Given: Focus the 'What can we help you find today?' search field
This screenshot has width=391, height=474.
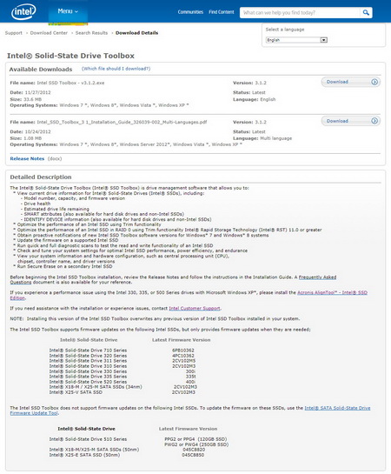Looking at the screenshot, I should [x=300, y=13].
